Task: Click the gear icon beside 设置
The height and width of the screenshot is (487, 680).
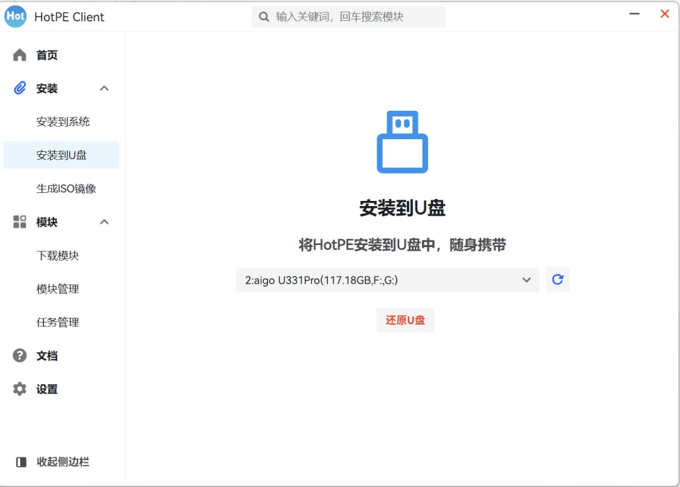Action: click(20, 389)
